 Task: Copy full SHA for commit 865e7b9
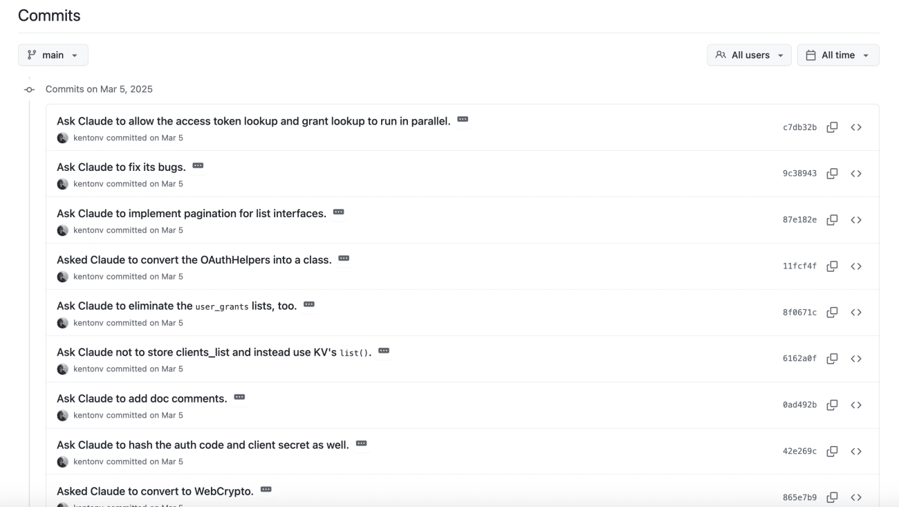coord(833,497)
